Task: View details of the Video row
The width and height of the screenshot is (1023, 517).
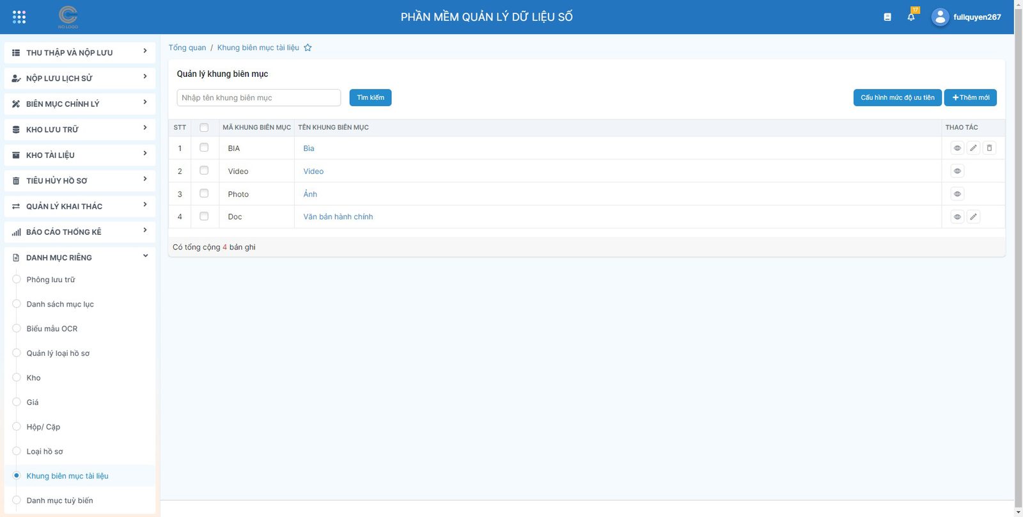Action: point(957,171)
